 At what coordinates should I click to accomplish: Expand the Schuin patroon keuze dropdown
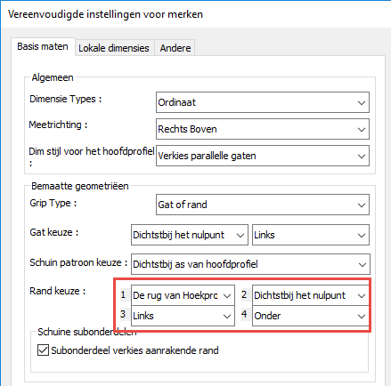click(x=250, y=264)
